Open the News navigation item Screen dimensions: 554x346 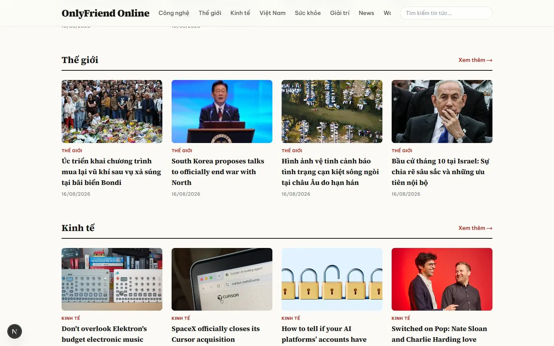pos(366,13)
